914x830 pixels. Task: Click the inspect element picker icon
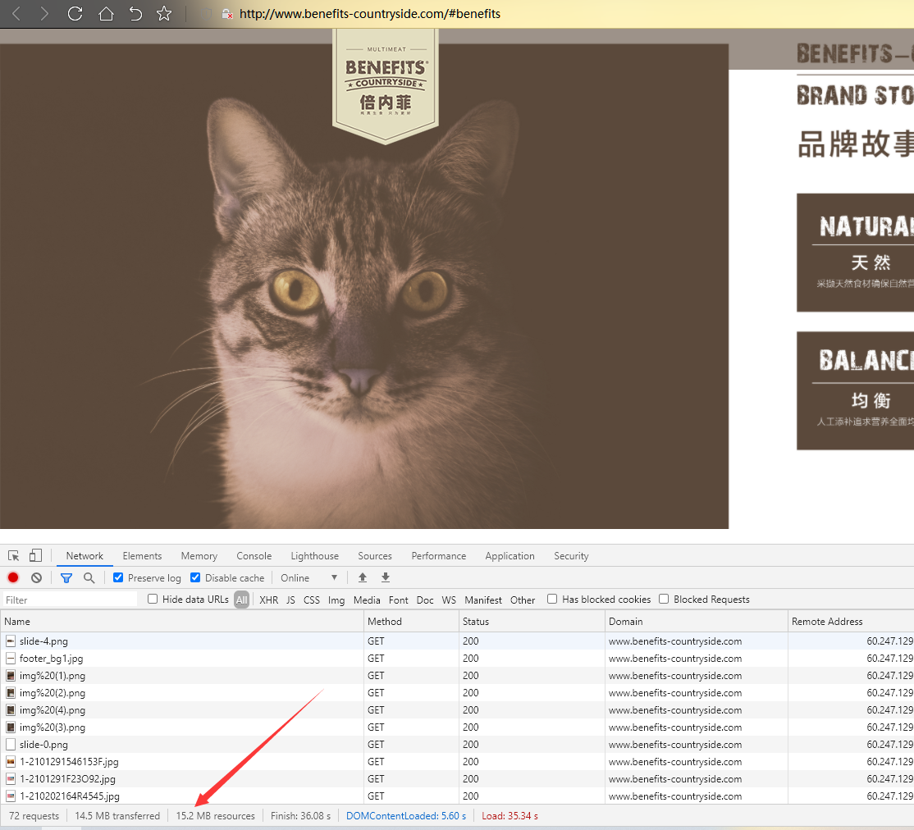tap(14, 555)
